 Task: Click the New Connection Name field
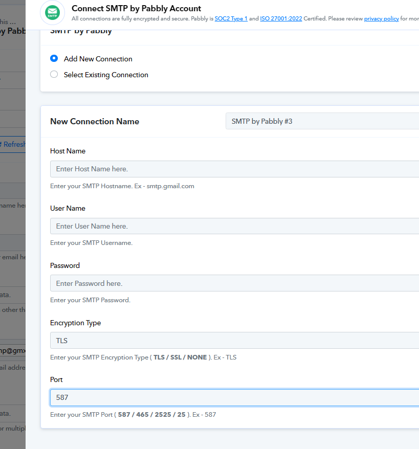pos(322,121)
